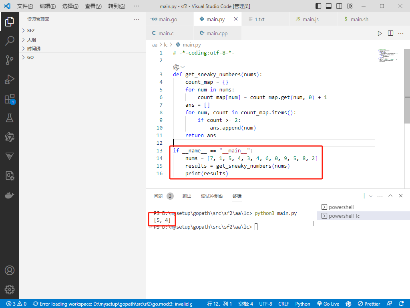
Task: Switch to the 1.txt editor tab
Action: 266,19
